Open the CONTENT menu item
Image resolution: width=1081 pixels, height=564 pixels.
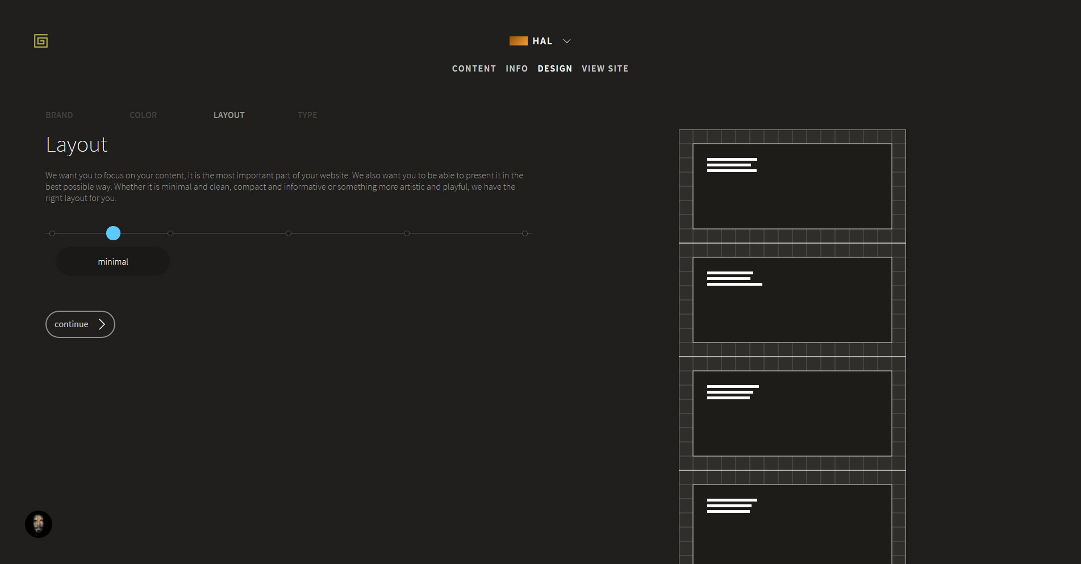[474, 69]
